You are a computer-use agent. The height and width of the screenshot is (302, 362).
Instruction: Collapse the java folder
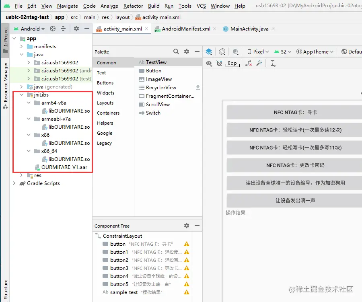click(x=21, y=55)
